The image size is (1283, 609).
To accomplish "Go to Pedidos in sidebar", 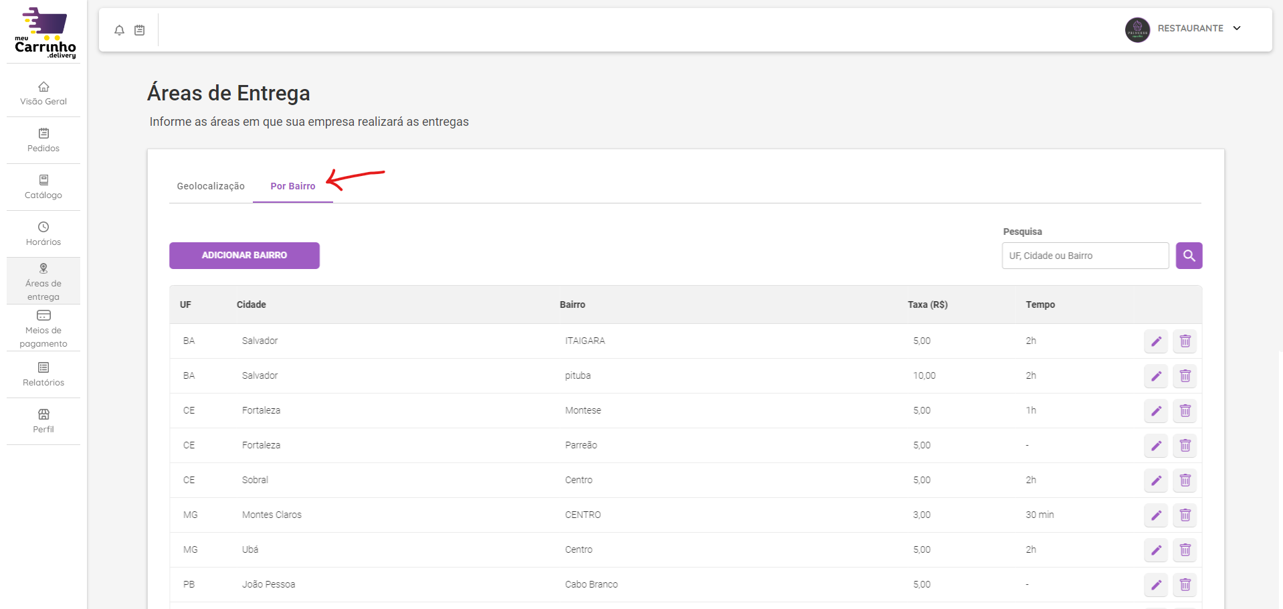I will pyautogui.click(x=43, y=141).
